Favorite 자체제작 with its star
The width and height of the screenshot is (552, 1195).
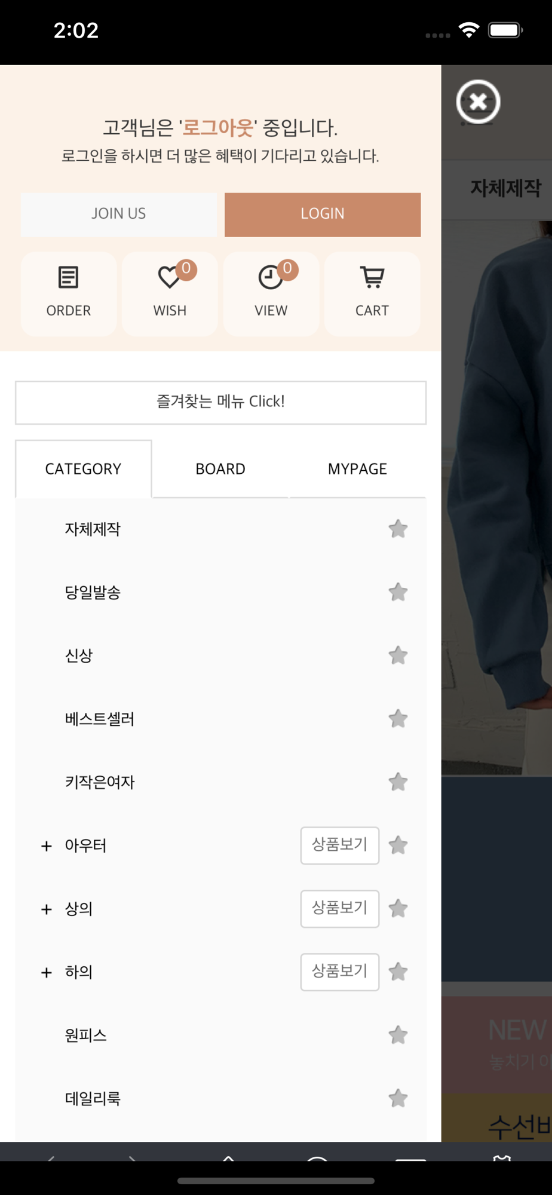pyautogui.click(x=398, y=529)
